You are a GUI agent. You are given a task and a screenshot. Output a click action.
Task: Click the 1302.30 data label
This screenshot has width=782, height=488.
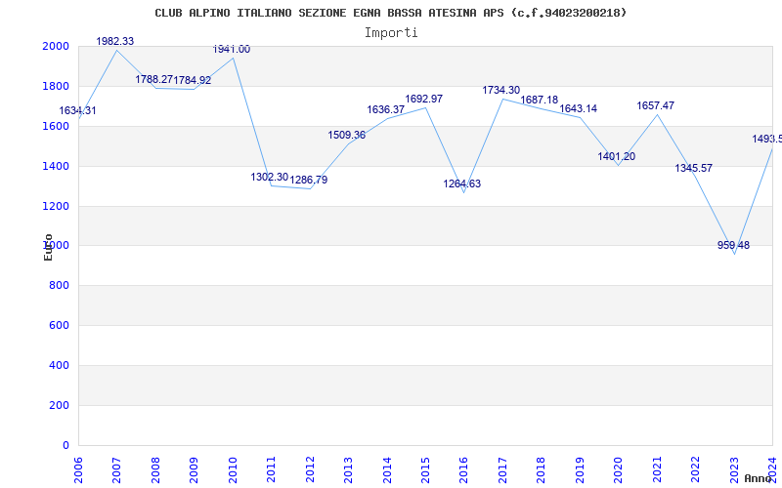click(270, 177)
